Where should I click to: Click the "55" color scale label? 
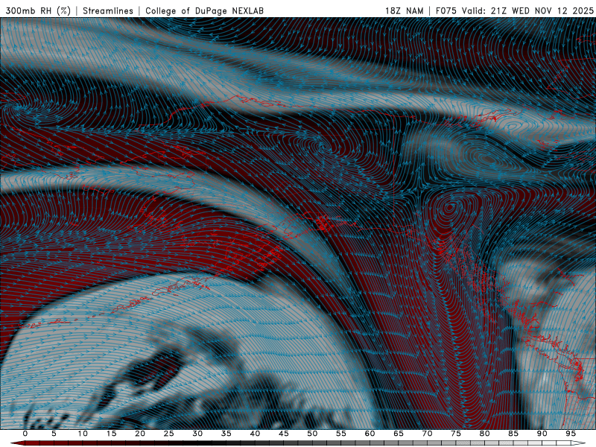click(x=341, y=434)
